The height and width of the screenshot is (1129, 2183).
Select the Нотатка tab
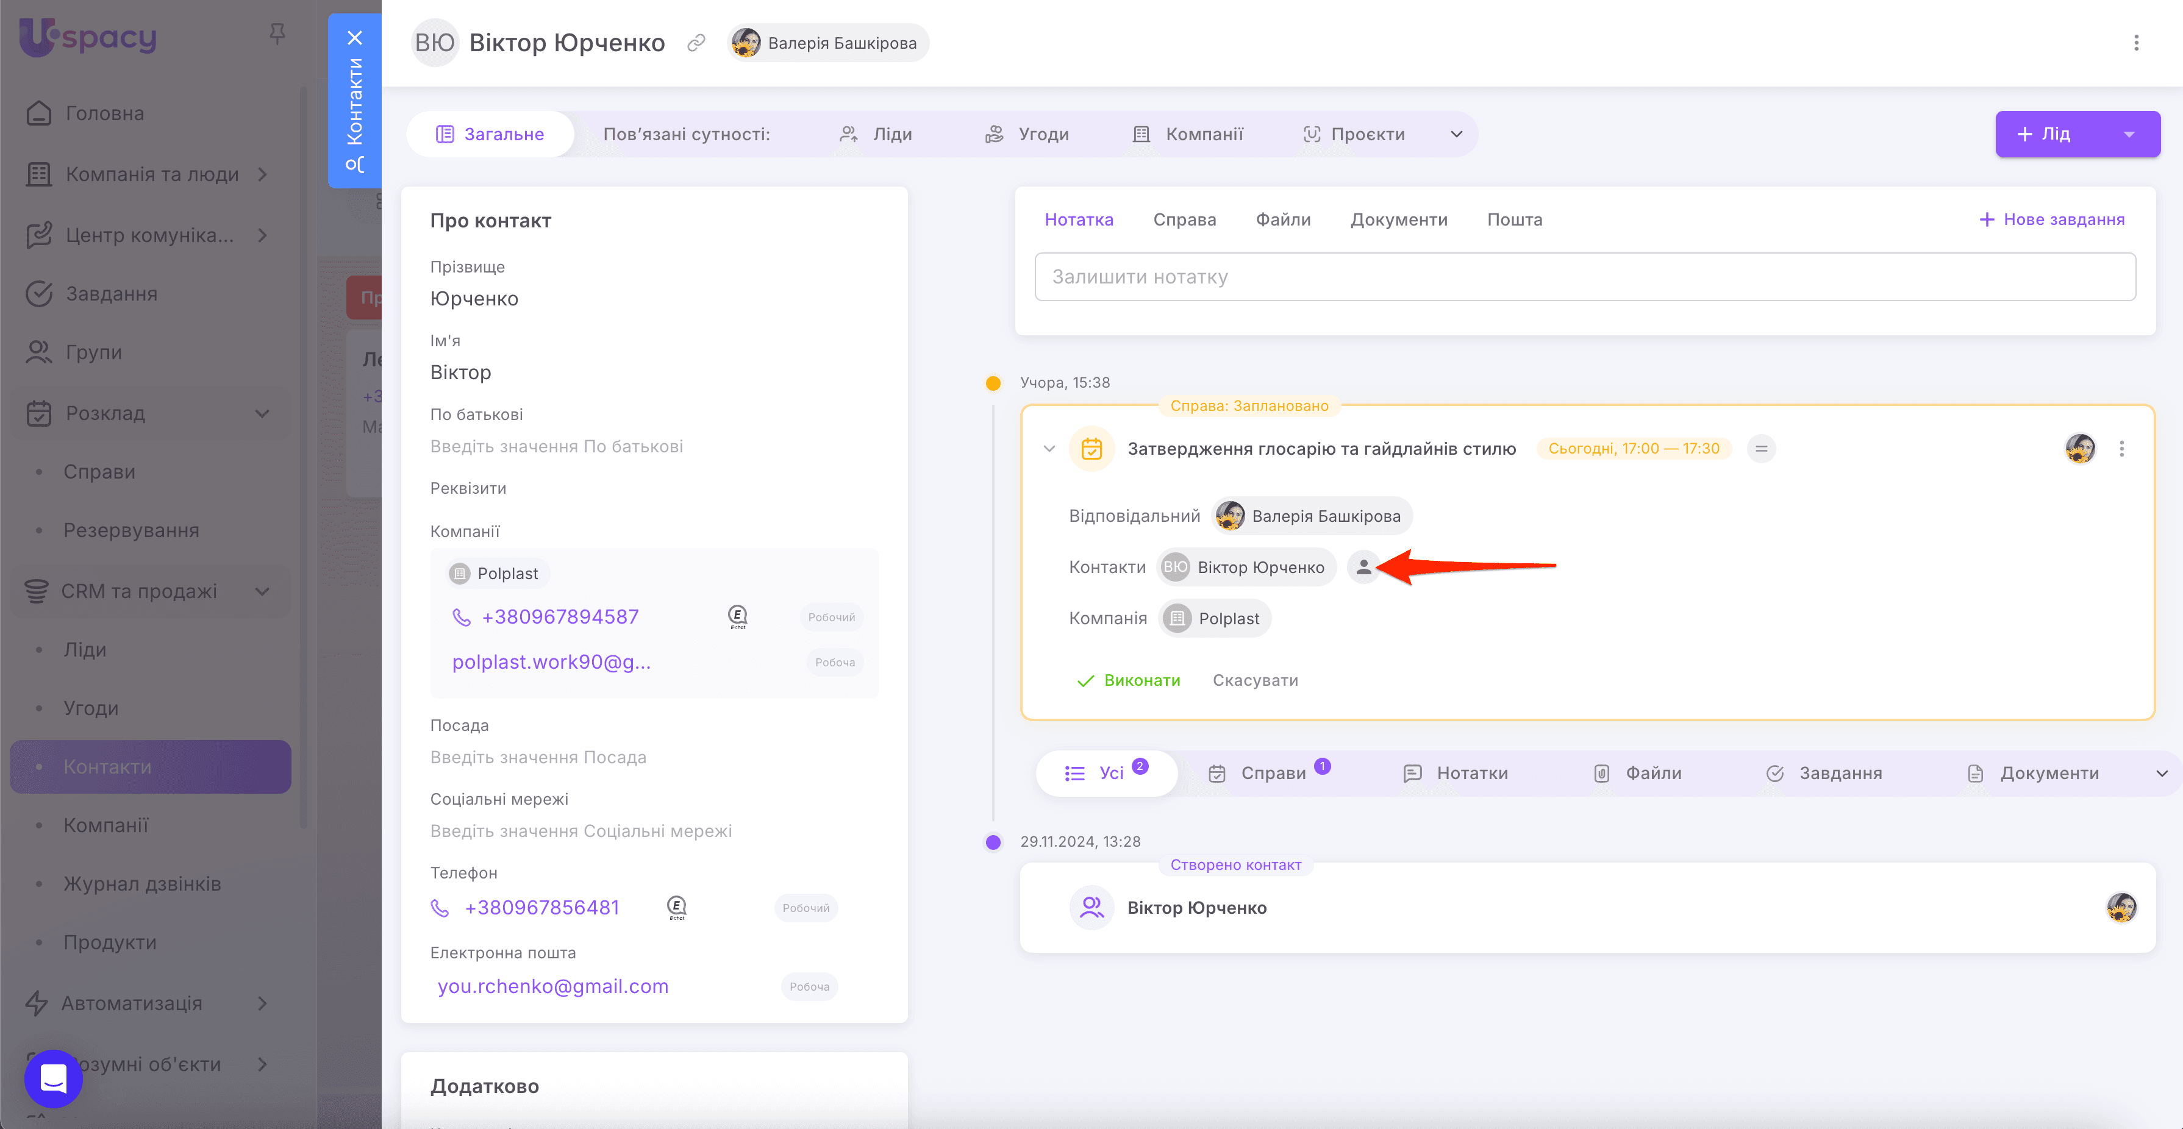(1079, 219)
